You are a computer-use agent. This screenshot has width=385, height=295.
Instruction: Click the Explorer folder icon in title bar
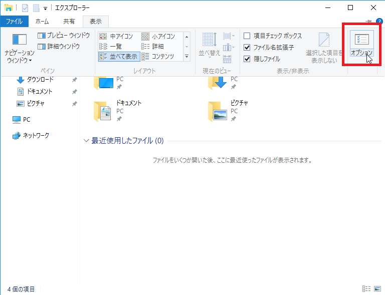9,8
